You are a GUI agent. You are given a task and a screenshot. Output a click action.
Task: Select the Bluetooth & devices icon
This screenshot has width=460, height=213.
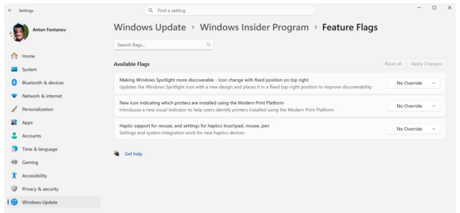(x=14, y=83)
